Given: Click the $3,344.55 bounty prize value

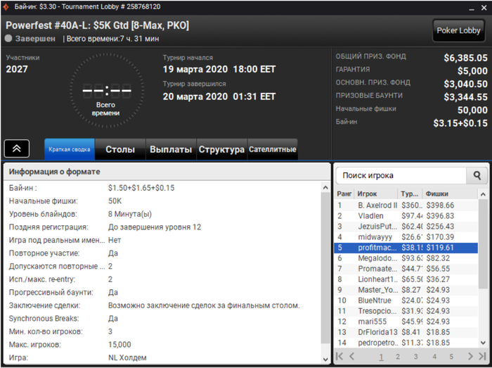Looking at the screenshot, I should click(465, 97).
